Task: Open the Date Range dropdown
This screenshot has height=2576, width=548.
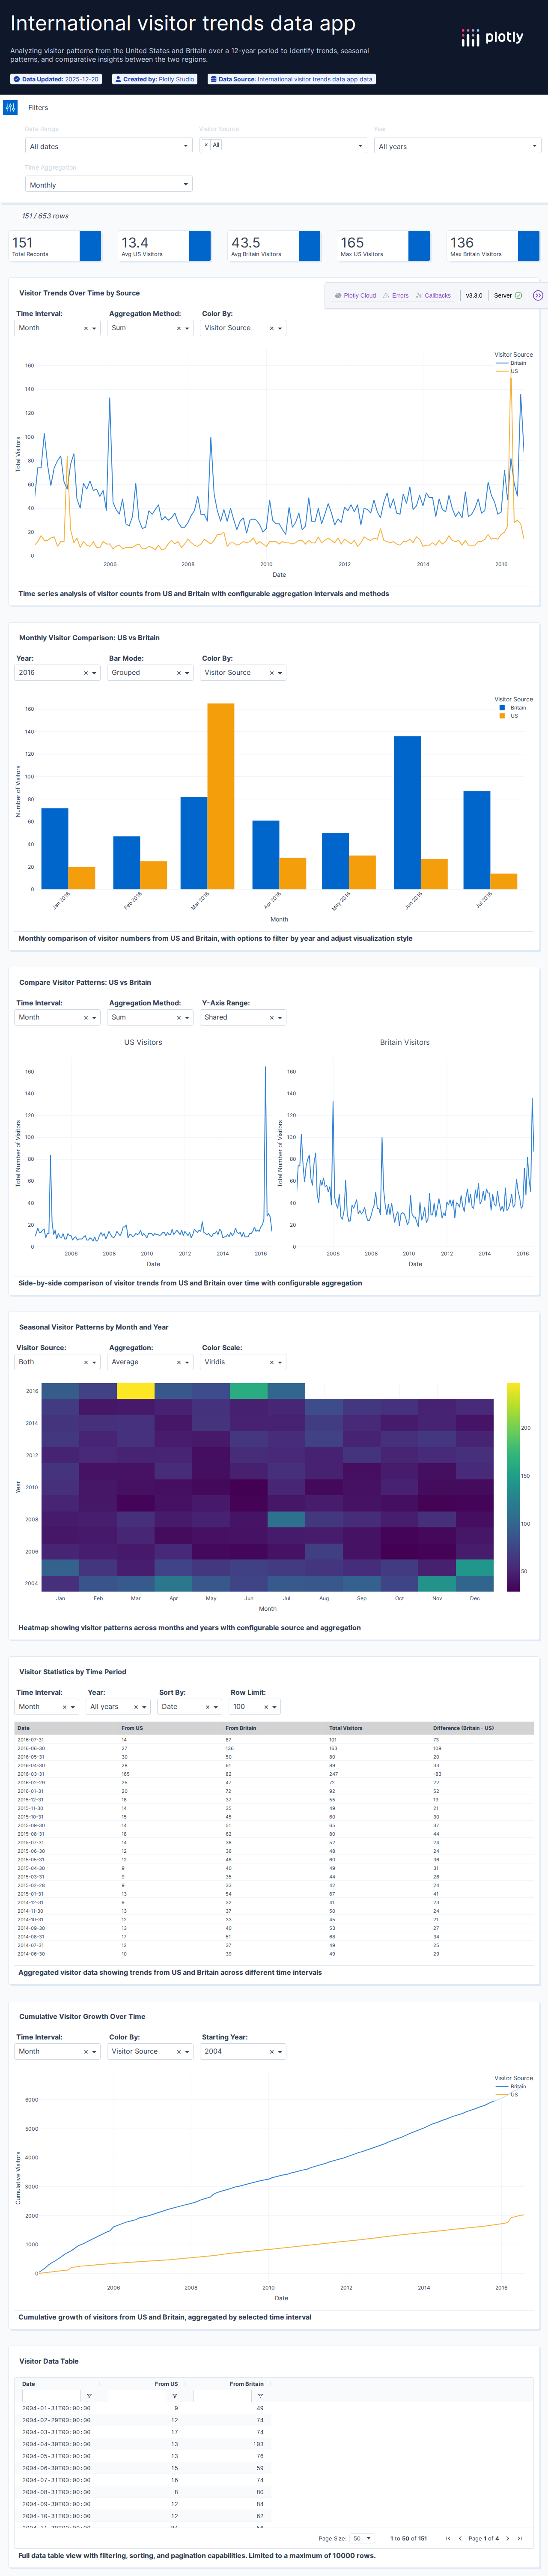Action: pyautogui.click(x=108, y=146)
